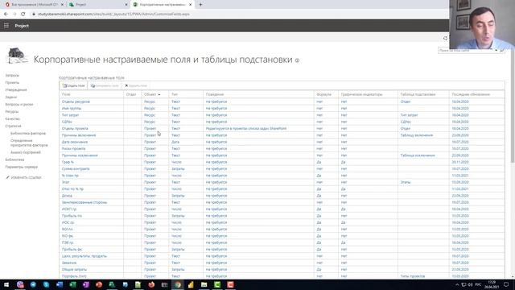Open the notification center icon in tray
The height and width of the screenshot is (290, 515).
click(x=506, y=284)
